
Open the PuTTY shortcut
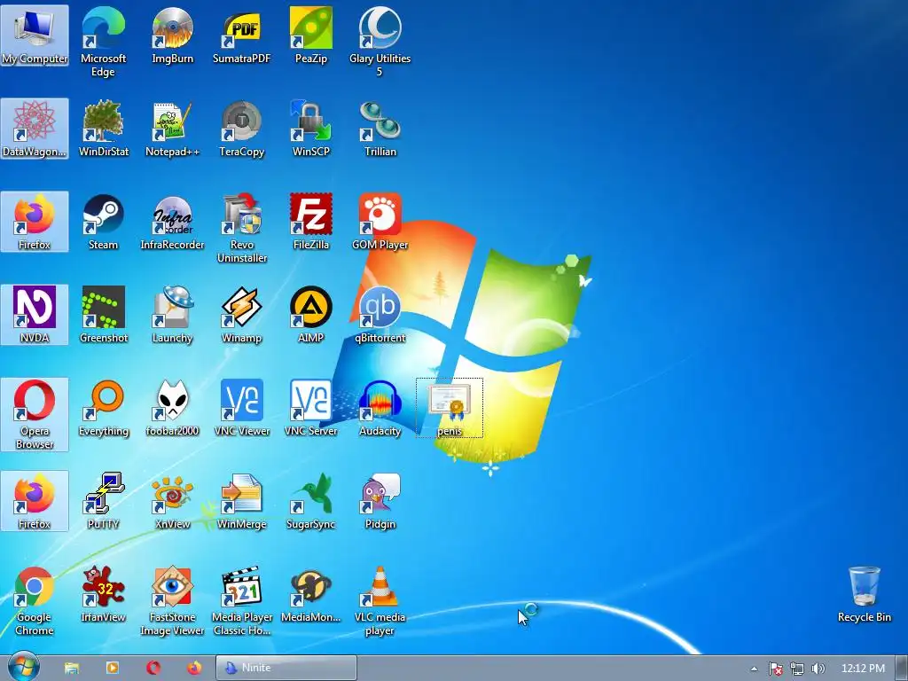pyautogui.click(x=103, y=501)
